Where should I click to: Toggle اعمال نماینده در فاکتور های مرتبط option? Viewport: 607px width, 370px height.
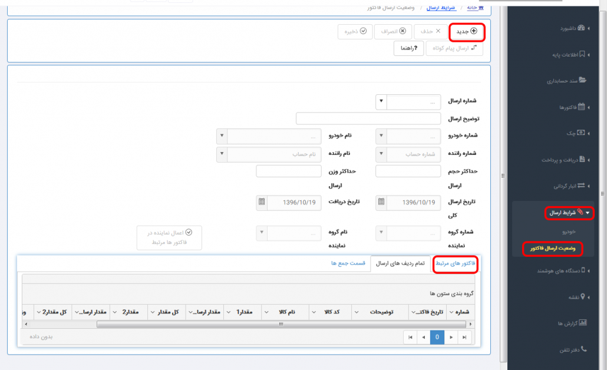click(x=169, y=237)
